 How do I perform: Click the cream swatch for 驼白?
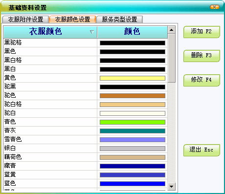pos(133,113)
